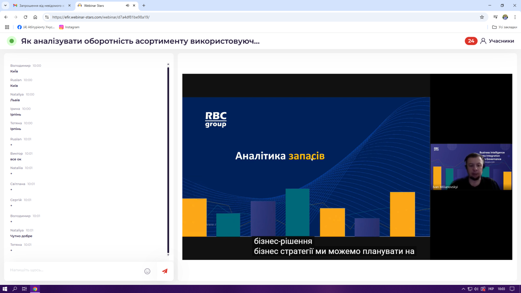Open the browser home page
Image resolution: width=521 pixels, height=293 pixels.
click(x=35, y=17)
